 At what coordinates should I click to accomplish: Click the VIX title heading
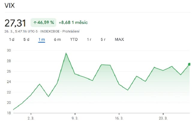pos(10,6)
